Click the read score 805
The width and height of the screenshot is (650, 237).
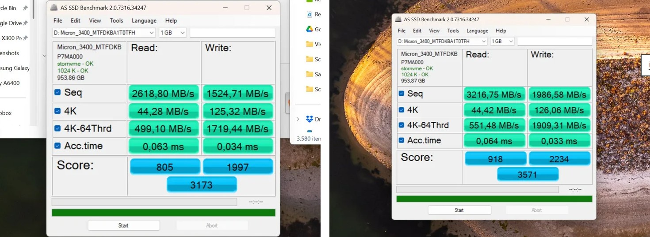[164, 167]
